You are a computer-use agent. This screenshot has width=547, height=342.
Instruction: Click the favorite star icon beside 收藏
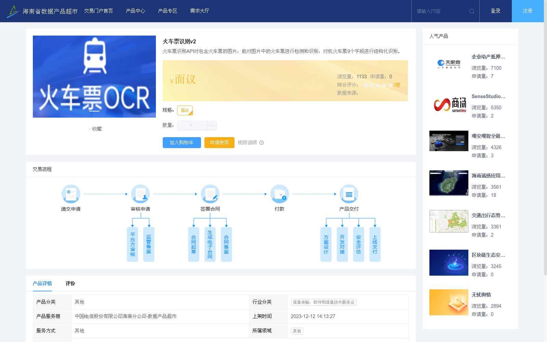(89, 129)
